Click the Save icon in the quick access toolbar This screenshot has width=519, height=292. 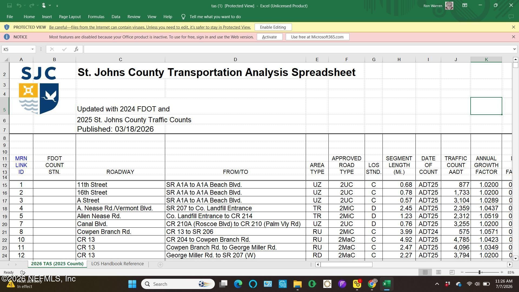(x=9, y=5)
